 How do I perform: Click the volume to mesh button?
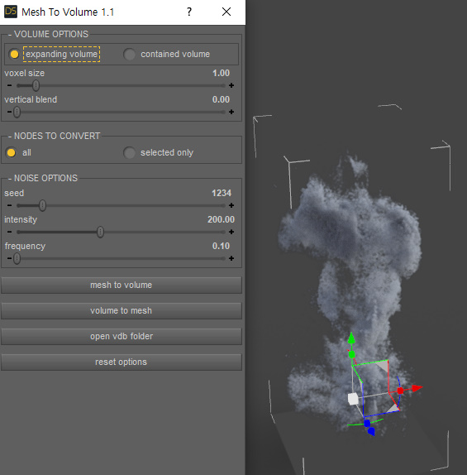pyautogui.click(x=122, y=311)
